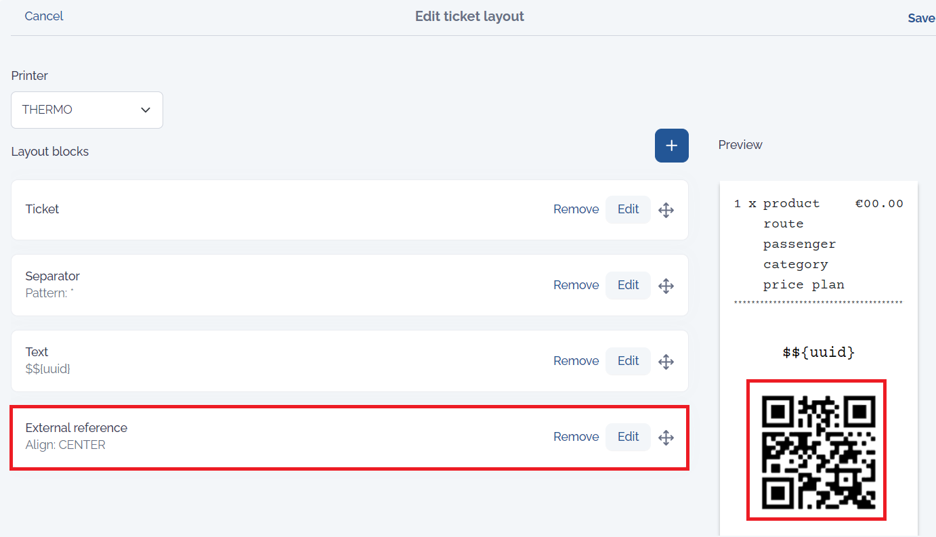Click 'route' line in preview
This screenshot has width=936, height=537.
[x=783, y=223]
